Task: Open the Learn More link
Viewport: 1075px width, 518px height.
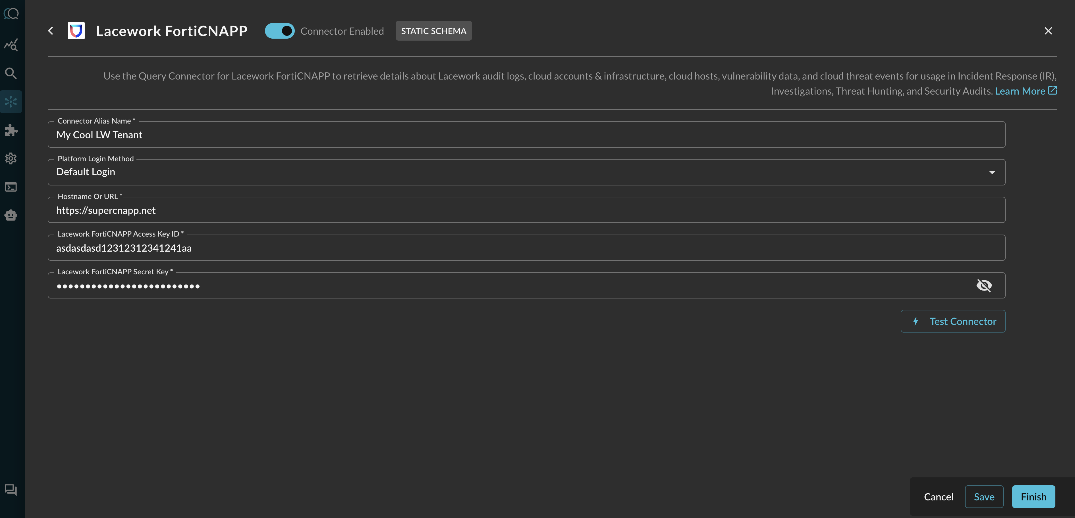Action: 1020,91
